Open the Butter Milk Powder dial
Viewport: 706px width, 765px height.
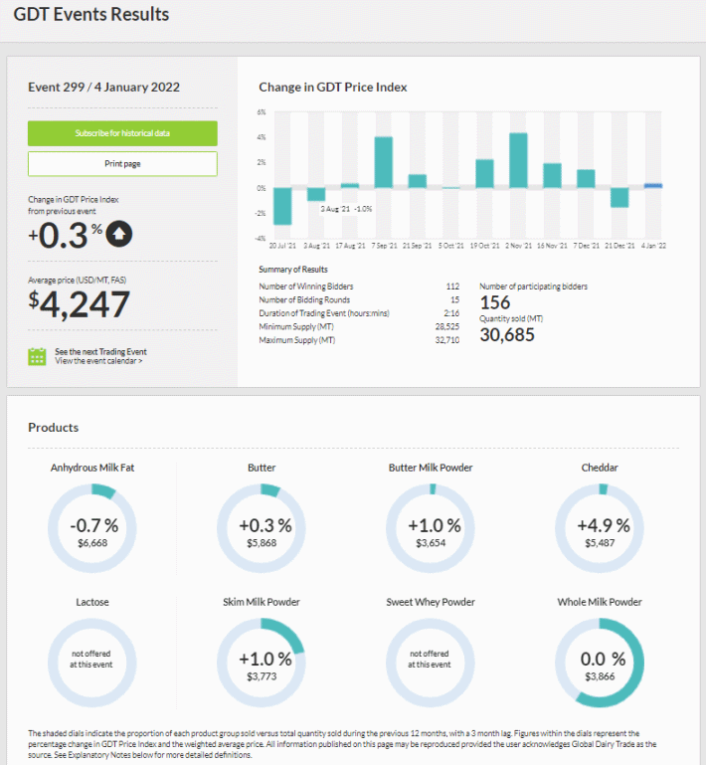(x=431, y=528)
